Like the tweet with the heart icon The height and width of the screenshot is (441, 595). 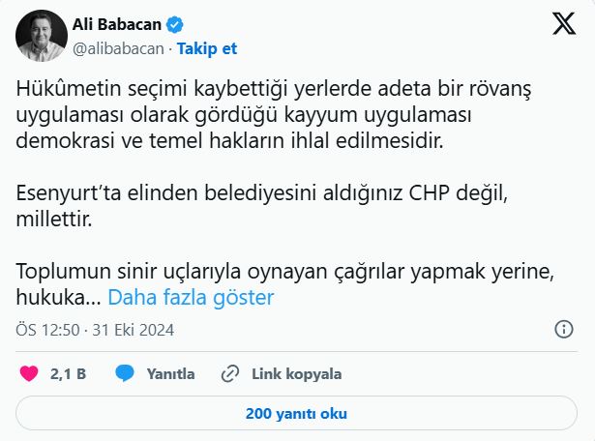point(29,373)
